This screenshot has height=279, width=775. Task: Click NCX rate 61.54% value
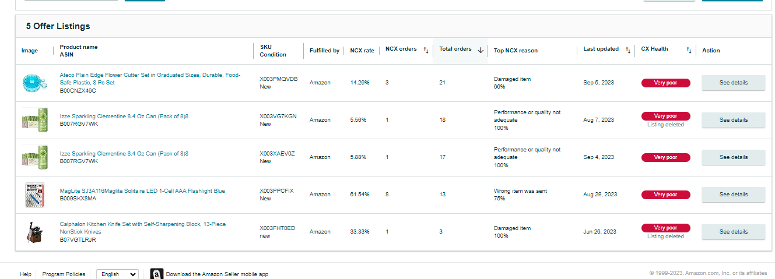[x=360, y=195]
